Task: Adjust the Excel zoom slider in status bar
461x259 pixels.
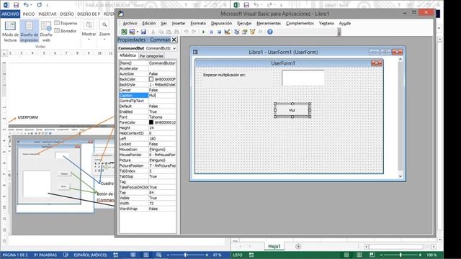Action: click(x=400, y=255)
